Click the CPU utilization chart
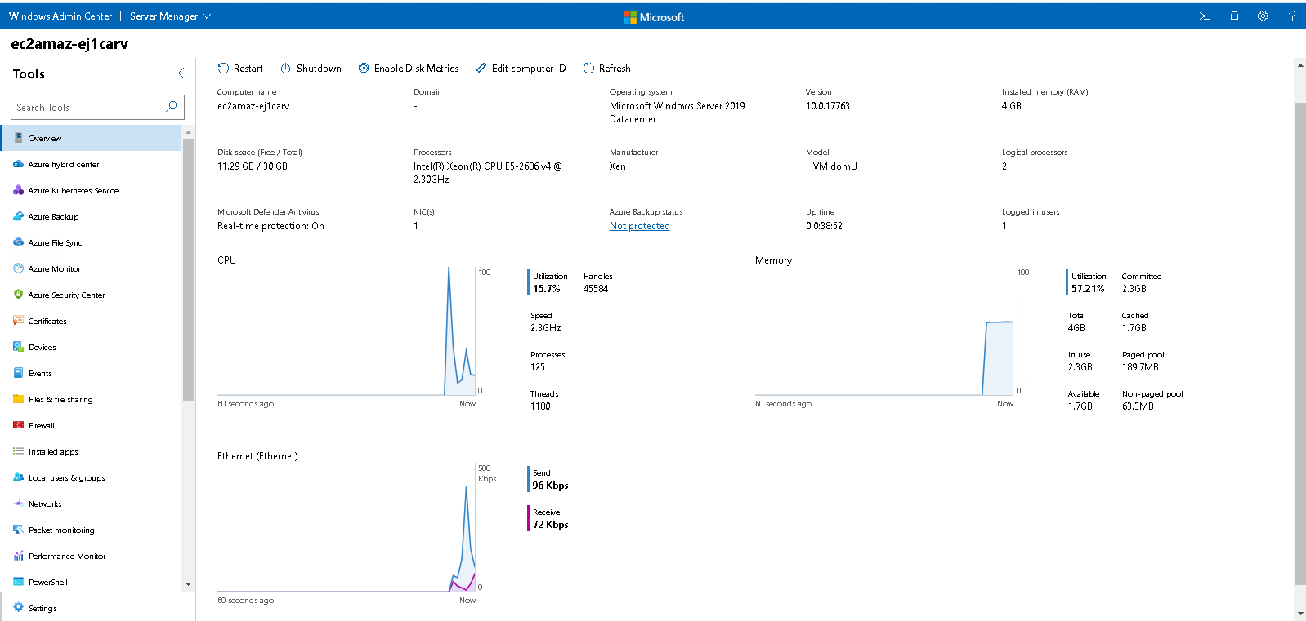This screenshot has height=621, width=1306. (347, 331)
